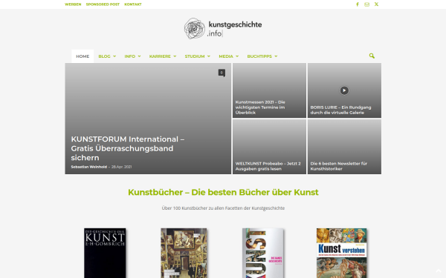Open the X (Twitter) icon link

(376, 4)
